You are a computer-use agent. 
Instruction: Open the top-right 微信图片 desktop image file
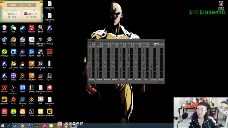pyautogui.click(x=221, y=6)
